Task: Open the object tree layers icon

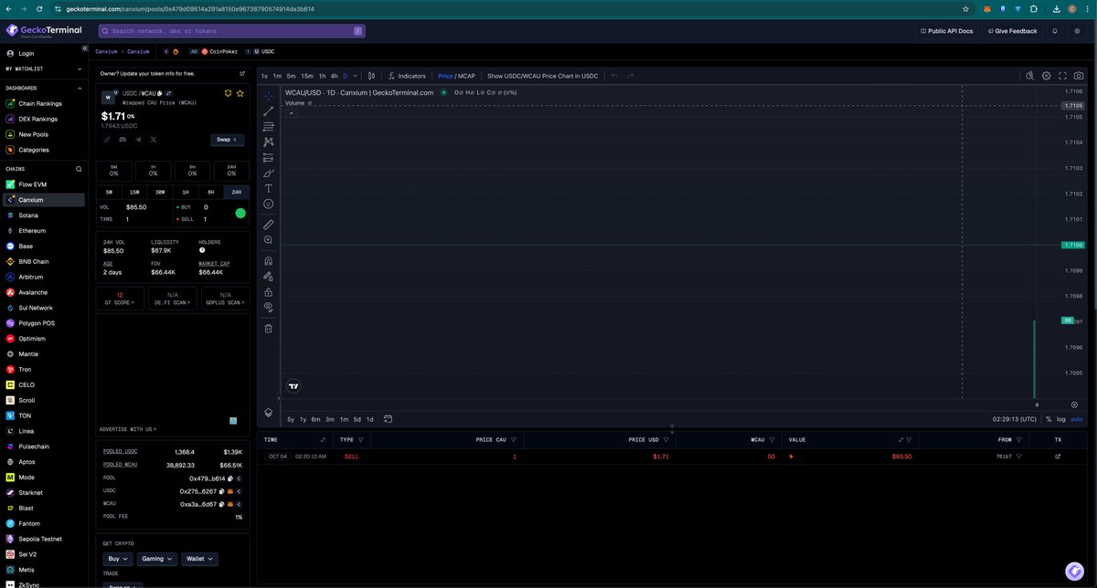Action: (x=269, y=413)
